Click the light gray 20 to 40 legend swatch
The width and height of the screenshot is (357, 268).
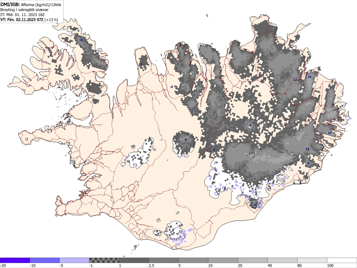pyautogui.click(x=253, y=260)
